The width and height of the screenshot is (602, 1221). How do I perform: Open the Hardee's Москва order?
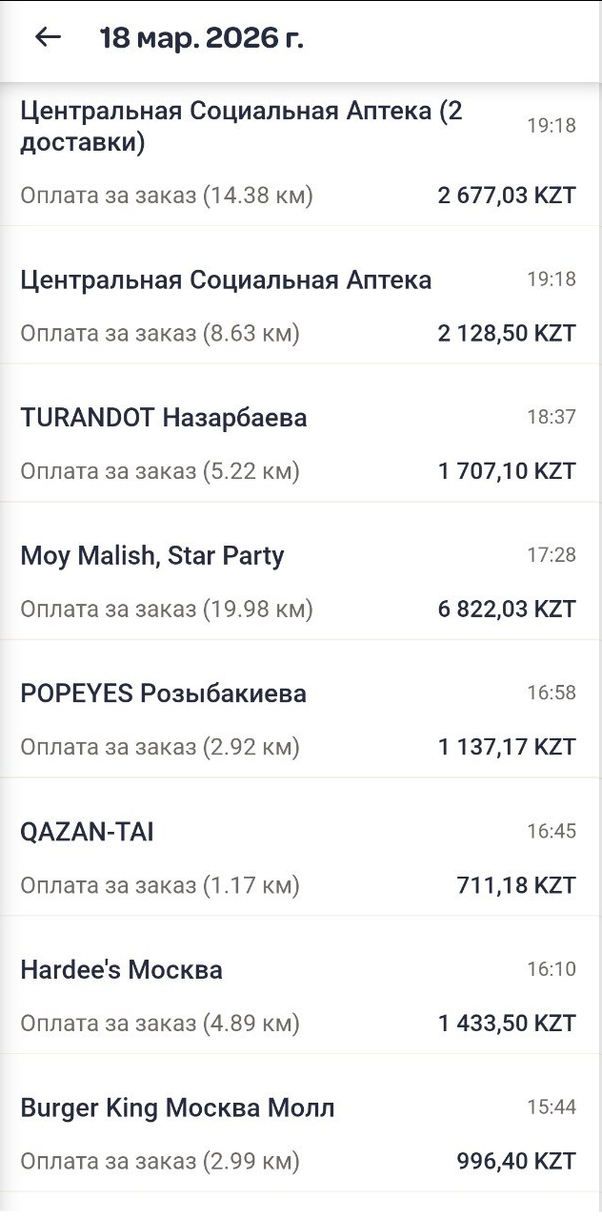(301, 985)
